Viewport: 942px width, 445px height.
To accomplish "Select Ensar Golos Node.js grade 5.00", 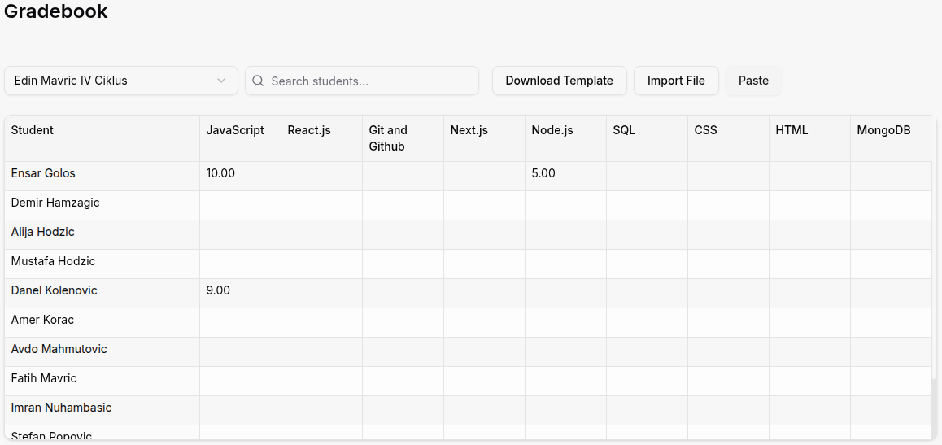I will (543, 173).
